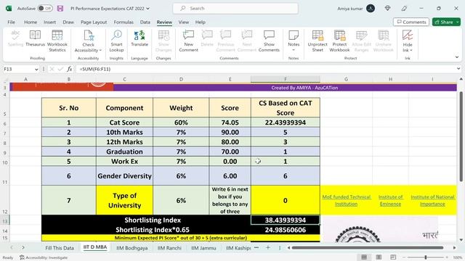Screen dimensions: 465x261
Task: Open Workbook Statistics
Action: pyautogui.click(x=57, y=41)
